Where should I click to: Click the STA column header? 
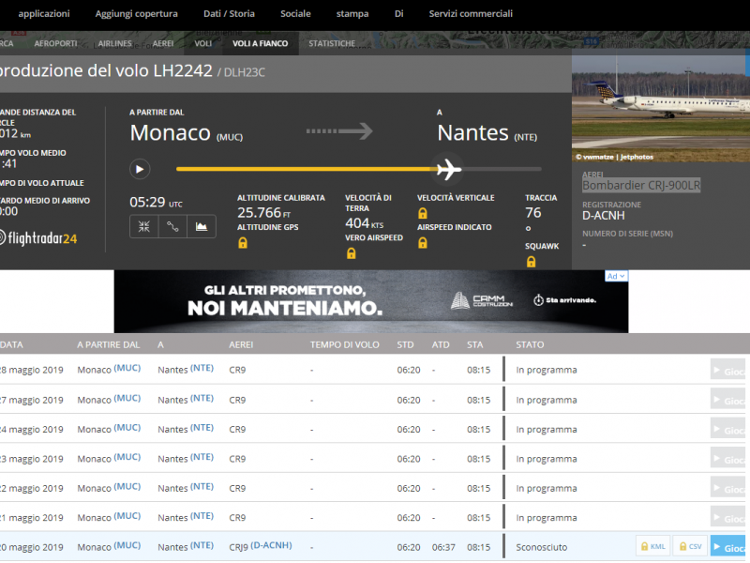475,344
